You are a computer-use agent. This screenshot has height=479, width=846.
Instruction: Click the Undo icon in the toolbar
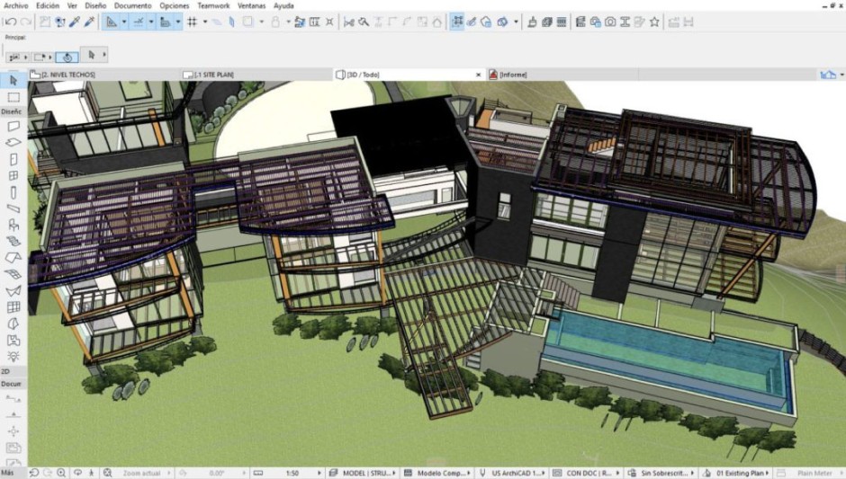pos(11,22)
